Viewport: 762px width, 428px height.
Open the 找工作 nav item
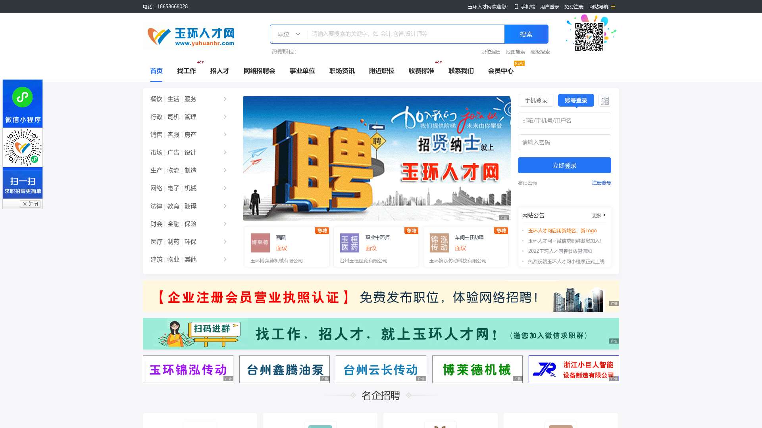[x=187, y=71]
